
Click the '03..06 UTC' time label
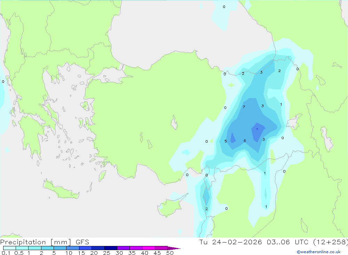coord(287,242)
